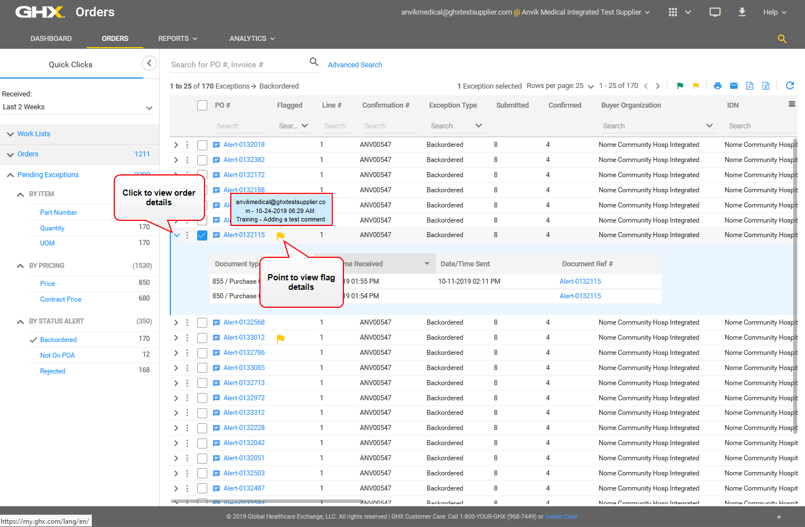
Task: Open three-dot menu for Alert-0132568 row
Action: [x=187, y=322]
